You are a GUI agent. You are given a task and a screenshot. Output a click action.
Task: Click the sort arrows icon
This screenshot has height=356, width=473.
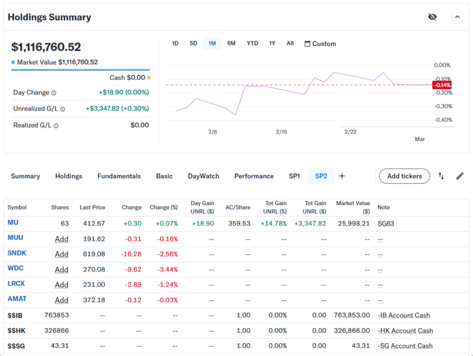pos(441,176)
